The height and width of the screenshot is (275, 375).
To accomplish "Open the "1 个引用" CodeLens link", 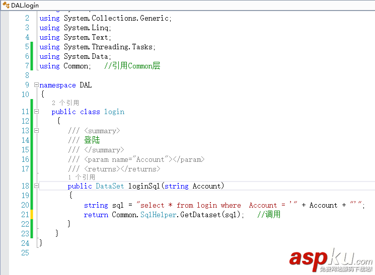I will (x=82, y=177).
